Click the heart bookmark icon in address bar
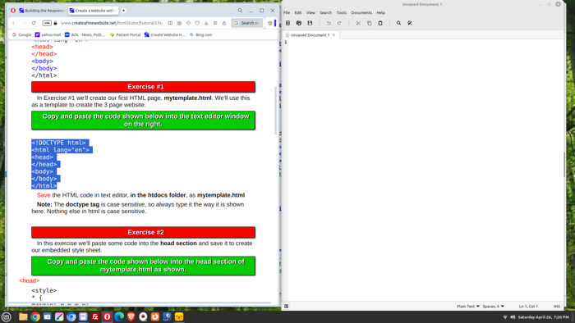The height and width of the screenshot is (323, 575). pos(197,23)
